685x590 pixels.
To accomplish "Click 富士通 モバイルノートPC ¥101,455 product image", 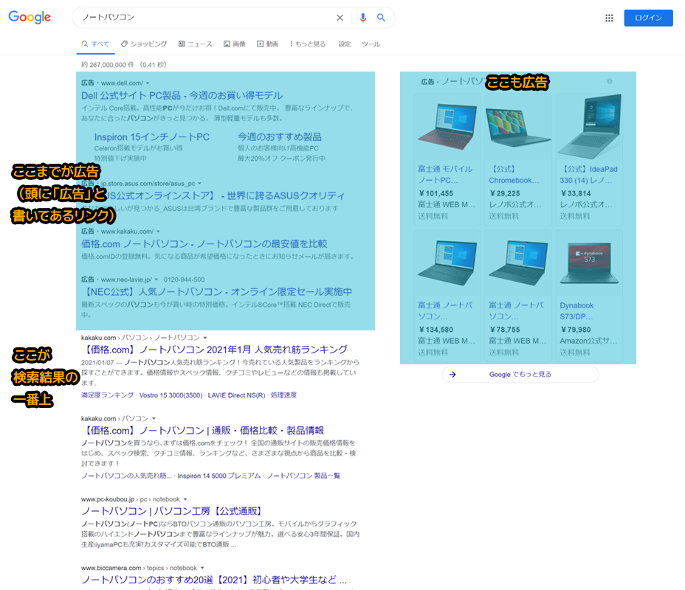I will [447, 127].
